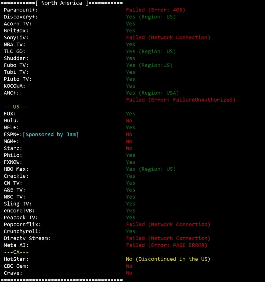Select the Meta AI PAGE ERROR message

click(x=167, y=245)
